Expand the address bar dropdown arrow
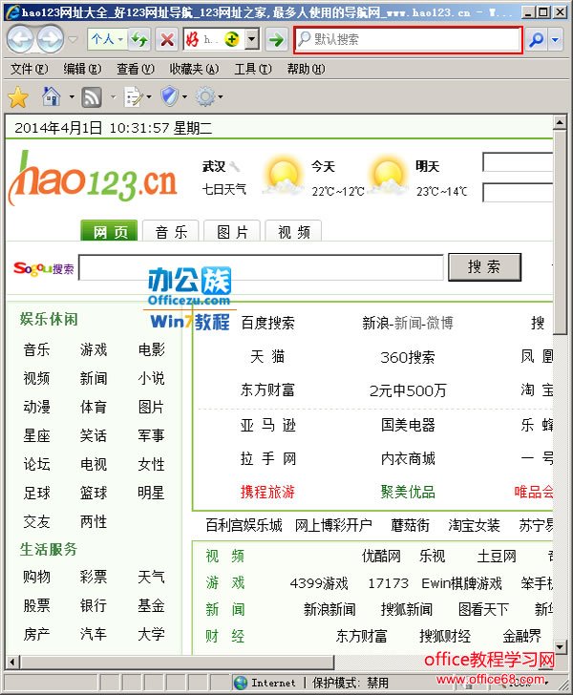Screen dimensions: 573x695 coord(251,39)
